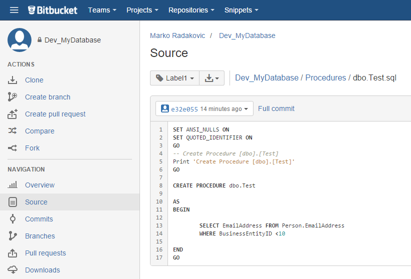Open the Teams menu
This screenshot has height=279, width=411.
(102, 10)
